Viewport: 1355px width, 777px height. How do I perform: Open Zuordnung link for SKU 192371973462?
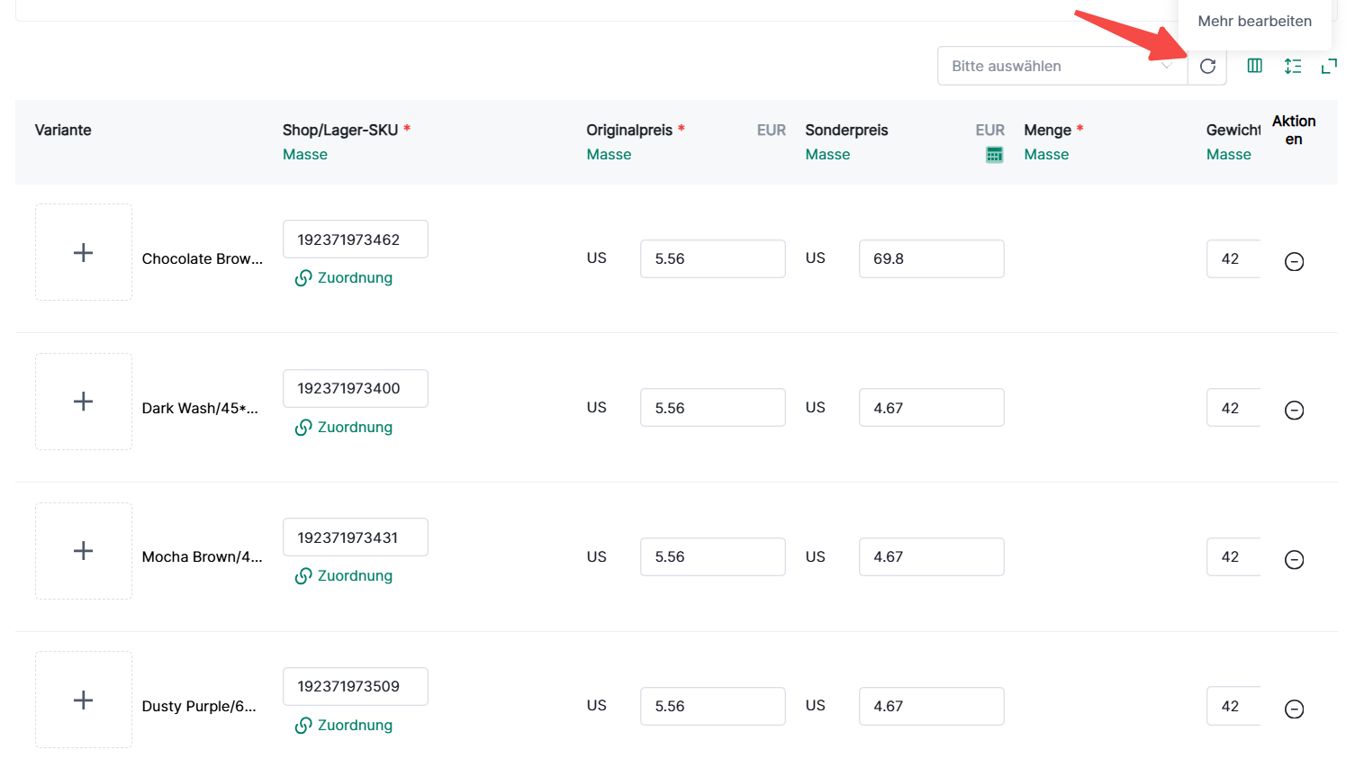(345, 278)
